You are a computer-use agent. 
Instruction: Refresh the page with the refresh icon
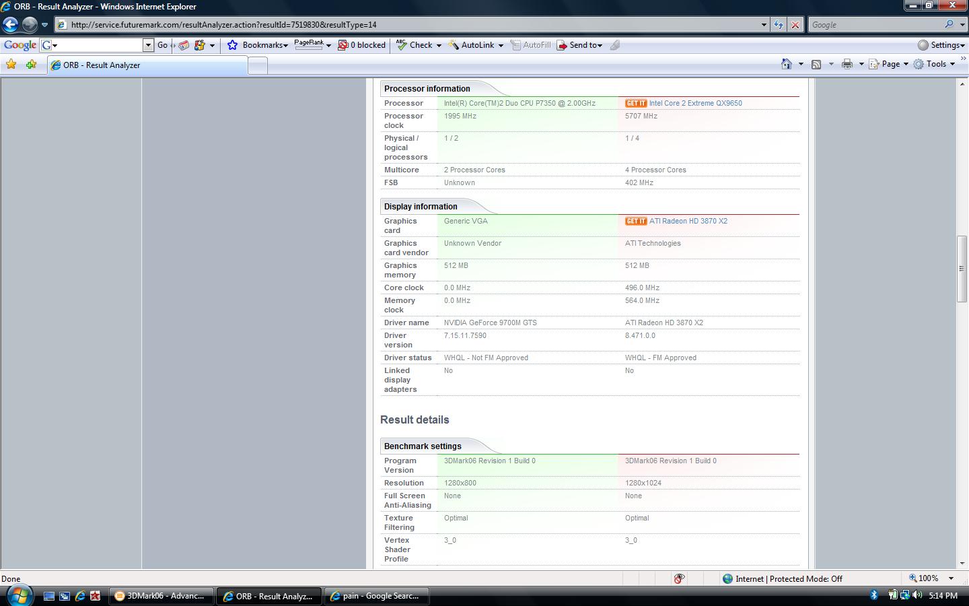[x=779, y=25]
